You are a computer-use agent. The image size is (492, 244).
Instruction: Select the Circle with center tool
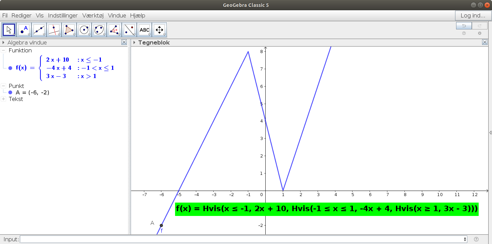coord(84,30)
